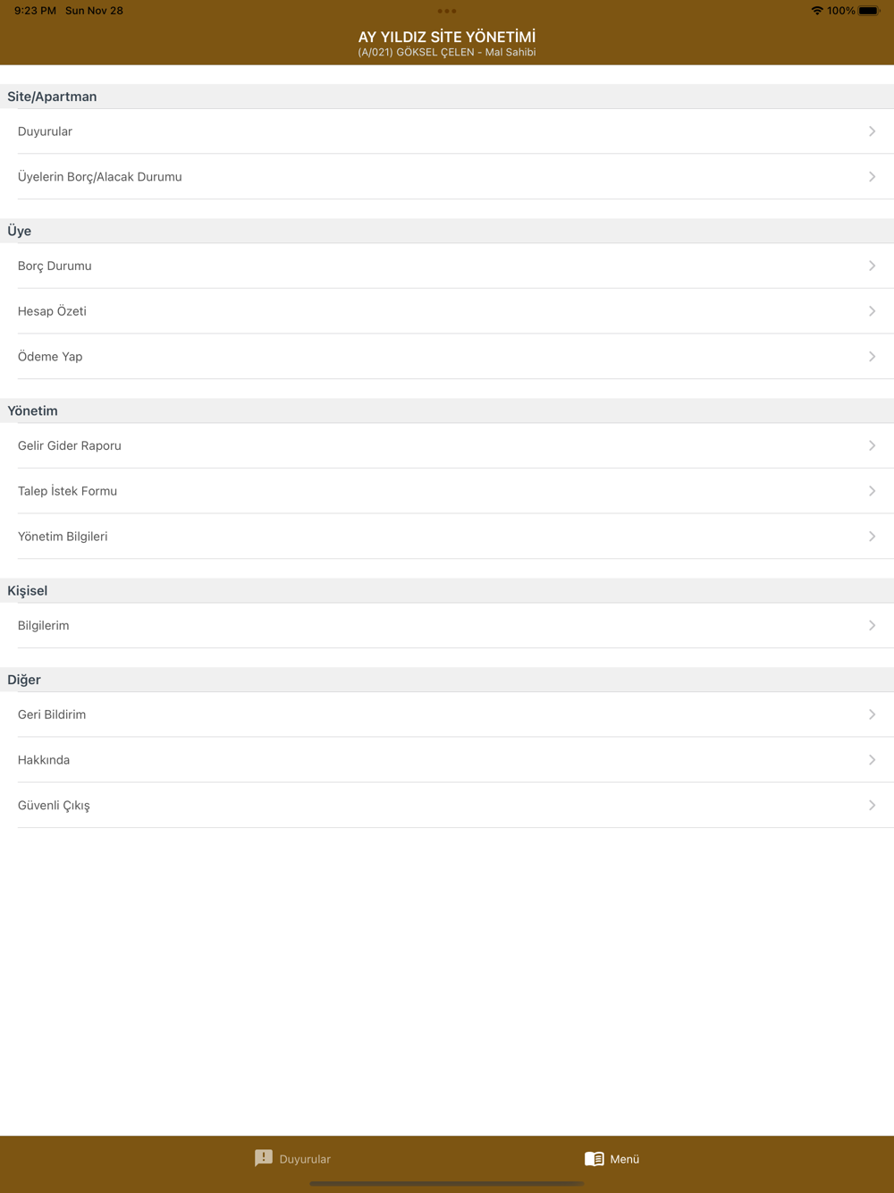Open Hesap Özeti
The height and width of the screenshot is (1193, 894).
click(447, 311)
